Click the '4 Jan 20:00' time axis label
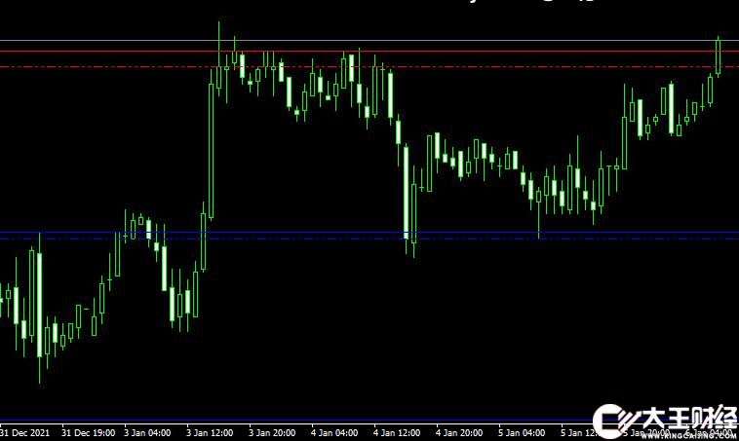 (459, 432)
